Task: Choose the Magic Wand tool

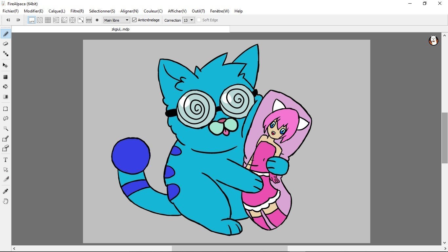Action: pyautogui.click(x=6, y=128)
